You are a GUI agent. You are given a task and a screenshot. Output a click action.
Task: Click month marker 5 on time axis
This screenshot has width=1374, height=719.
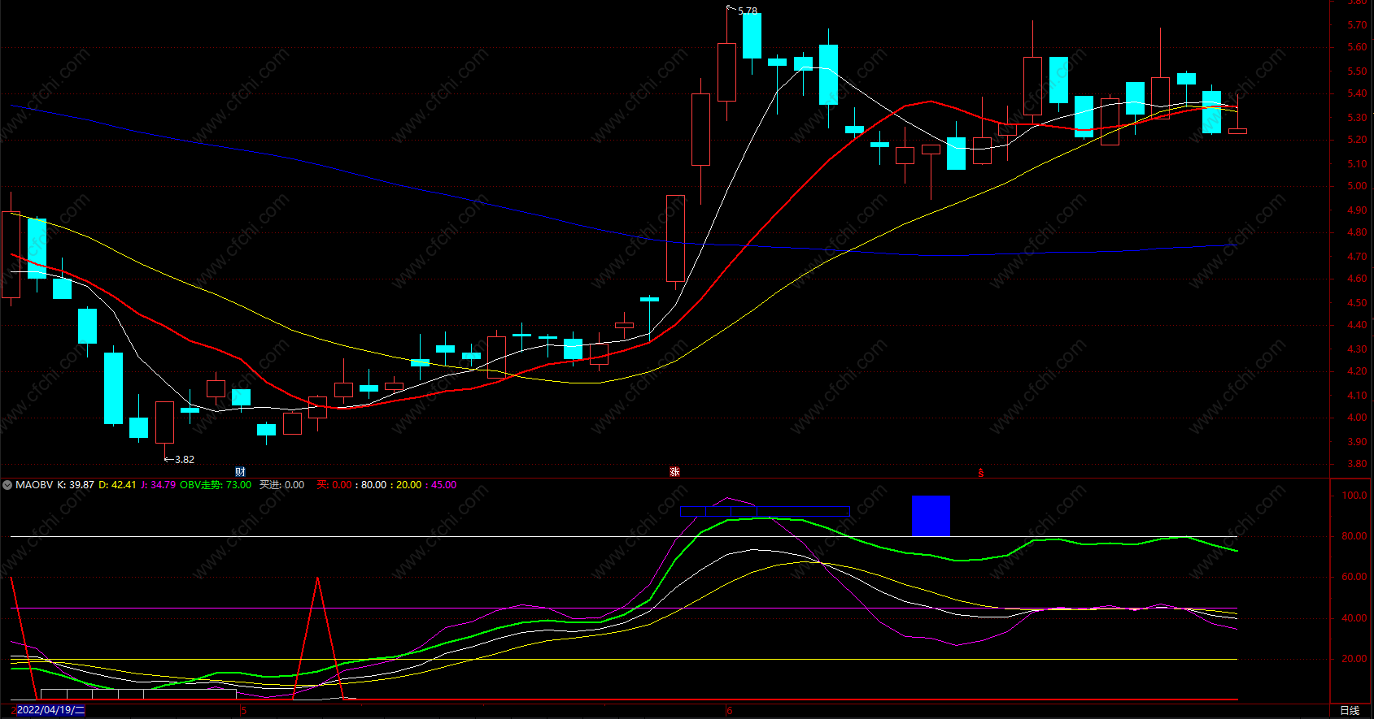(x=244, y=711)
